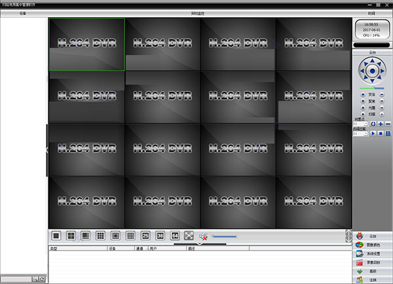Choose the 64-channel grid layout
The height and width of the screenshot is (284, 393).
pyautogui.click(x=175, y=235)
